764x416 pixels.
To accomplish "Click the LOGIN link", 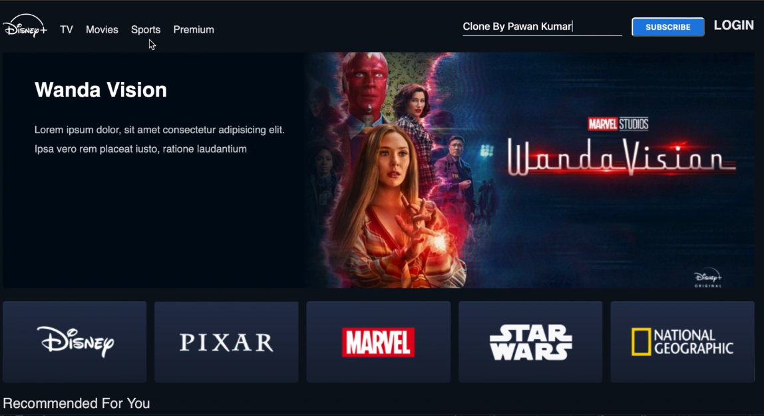I will pos(734,25).
